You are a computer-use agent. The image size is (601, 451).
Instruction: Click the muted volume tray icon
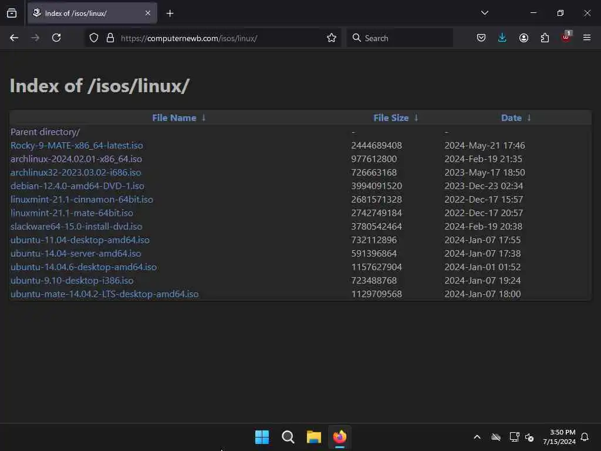[529, 437]
